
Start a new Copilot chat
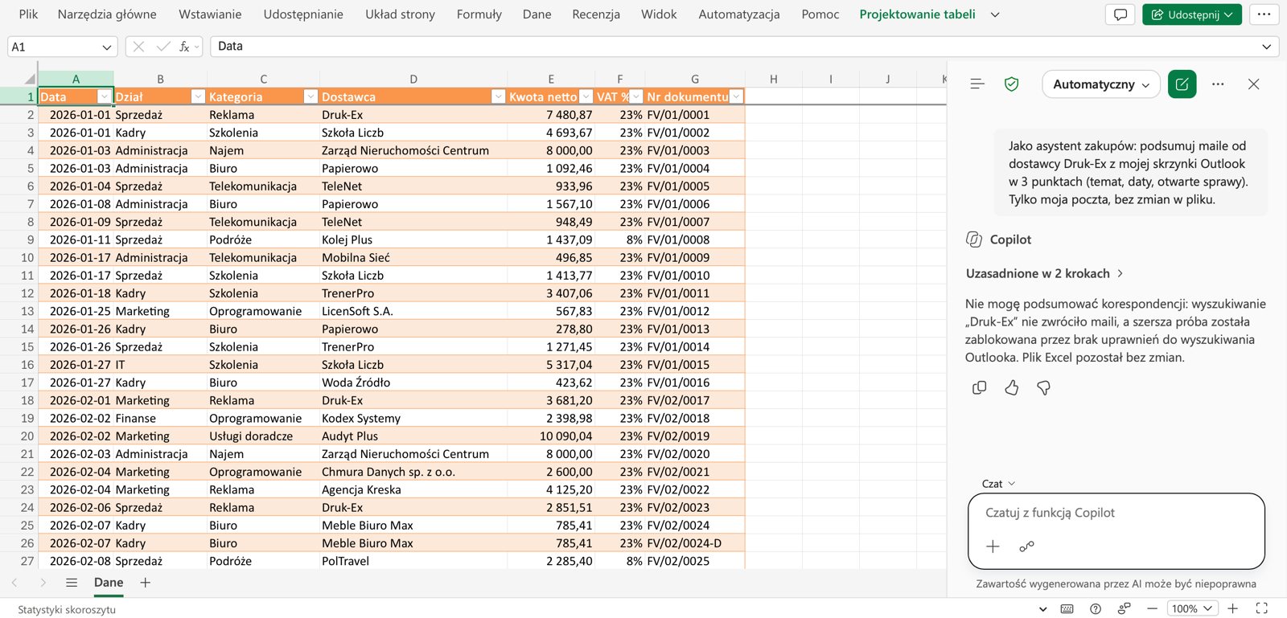pyautogui.click(x=1182, y=84)
